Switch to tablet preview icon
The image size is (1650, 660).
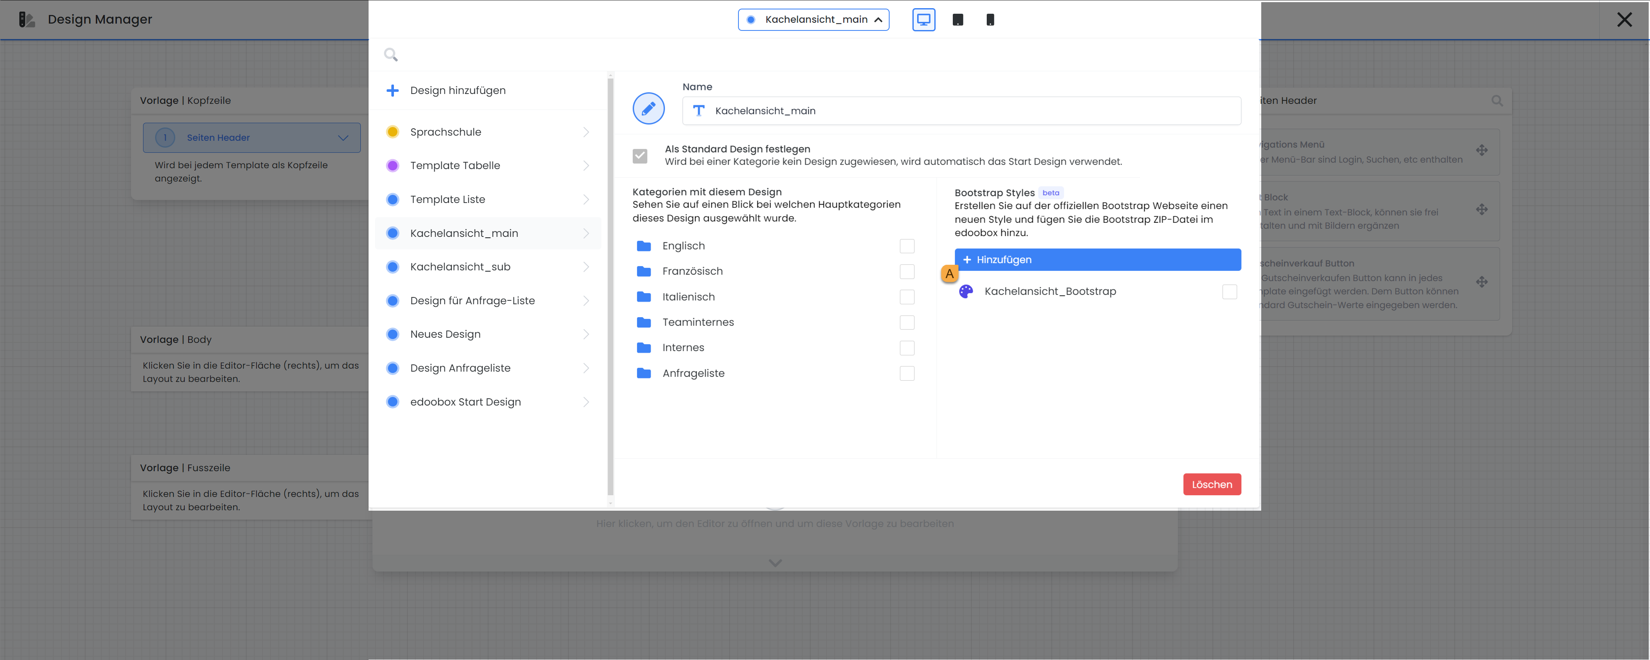click(958, 20)
